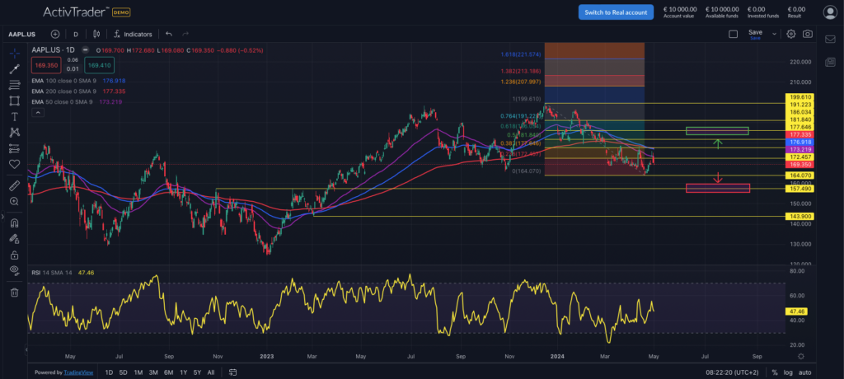
Task: Open the candlestick chart style selector
Action: (96, 34)
